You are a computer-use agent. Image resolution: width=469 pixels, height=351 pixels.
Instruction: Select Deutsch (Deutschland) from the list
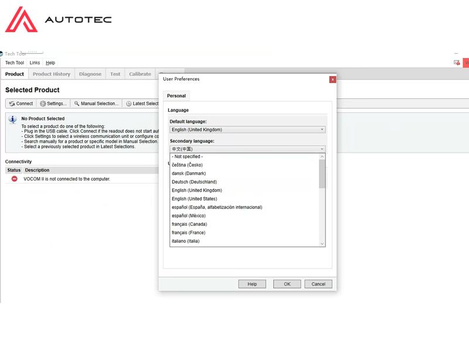244,182
